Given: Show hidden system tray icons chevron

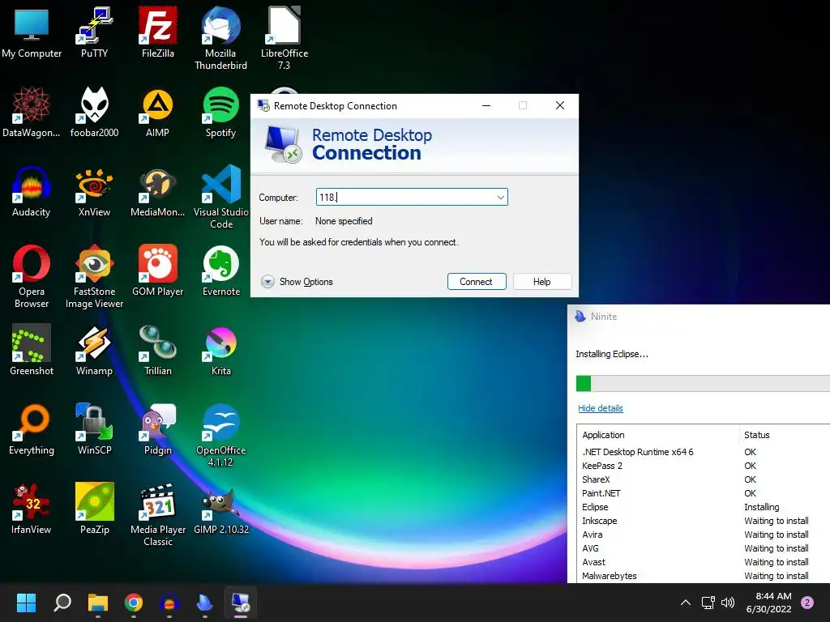Looking at the screenshot, I should coord(686,603).
